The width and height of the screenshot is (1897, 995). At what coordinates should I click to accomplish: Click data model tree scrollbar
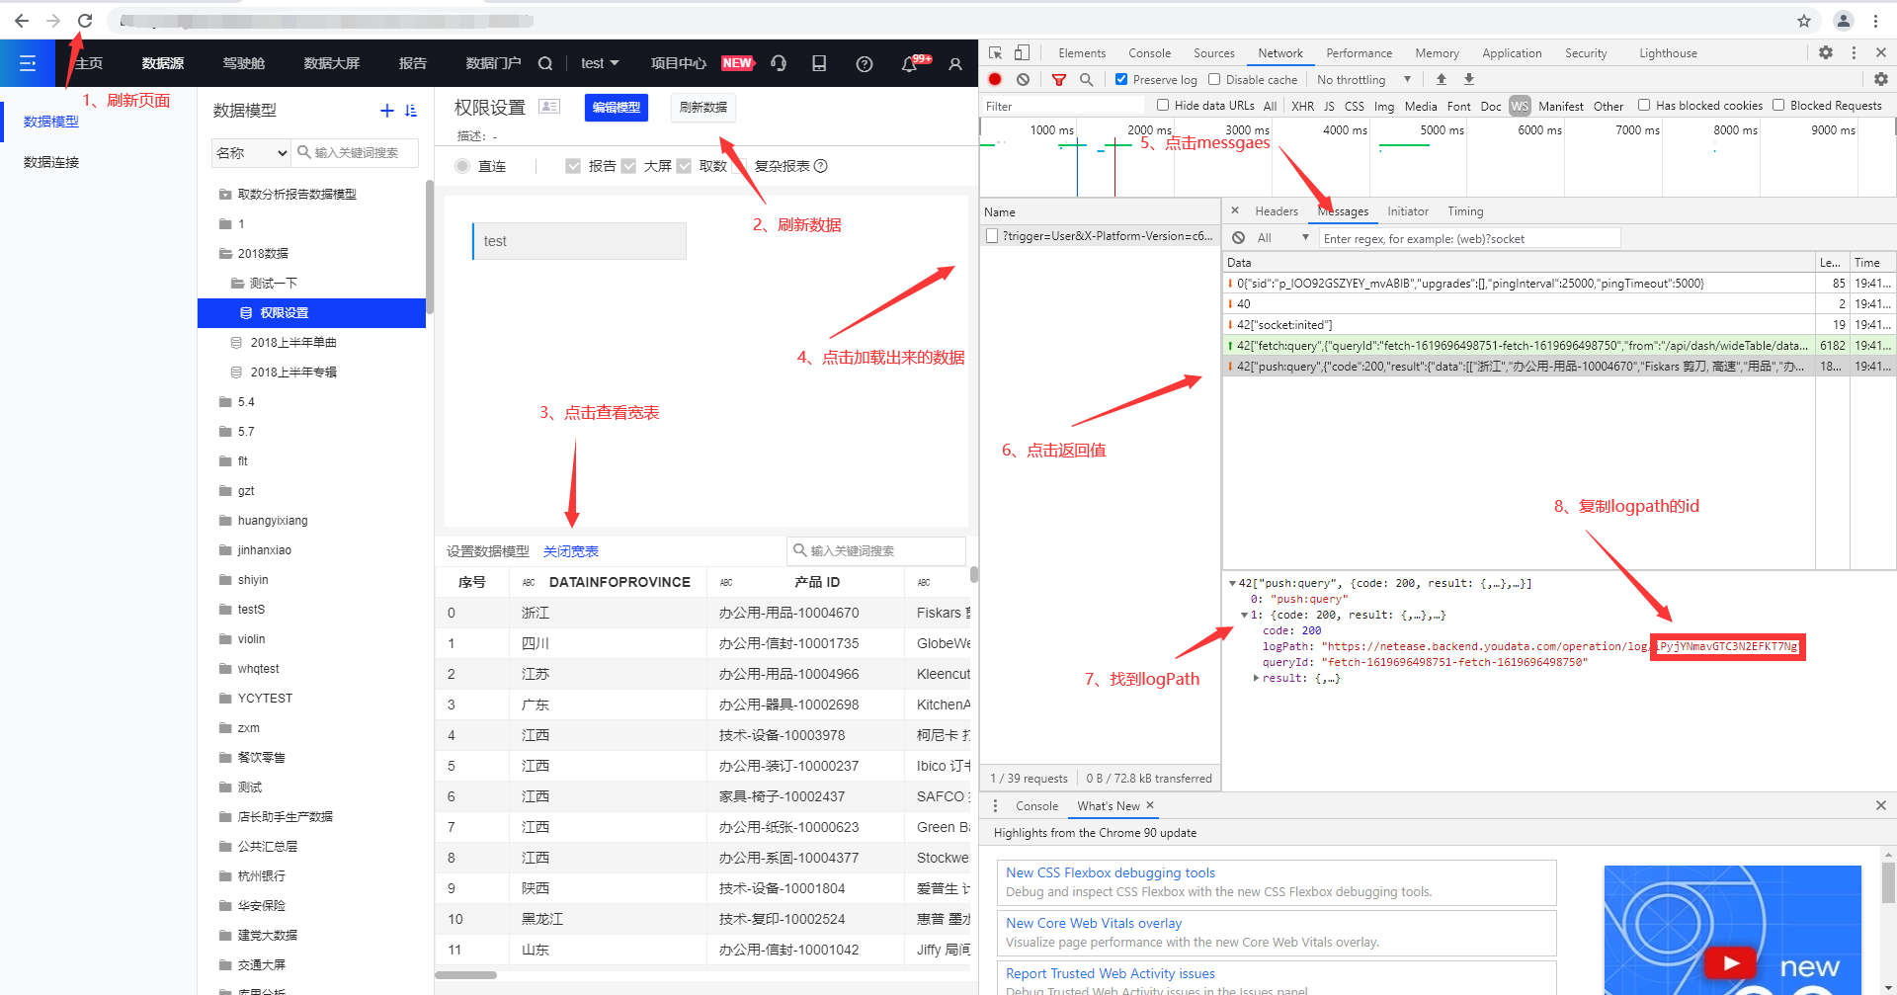point(429,247)
